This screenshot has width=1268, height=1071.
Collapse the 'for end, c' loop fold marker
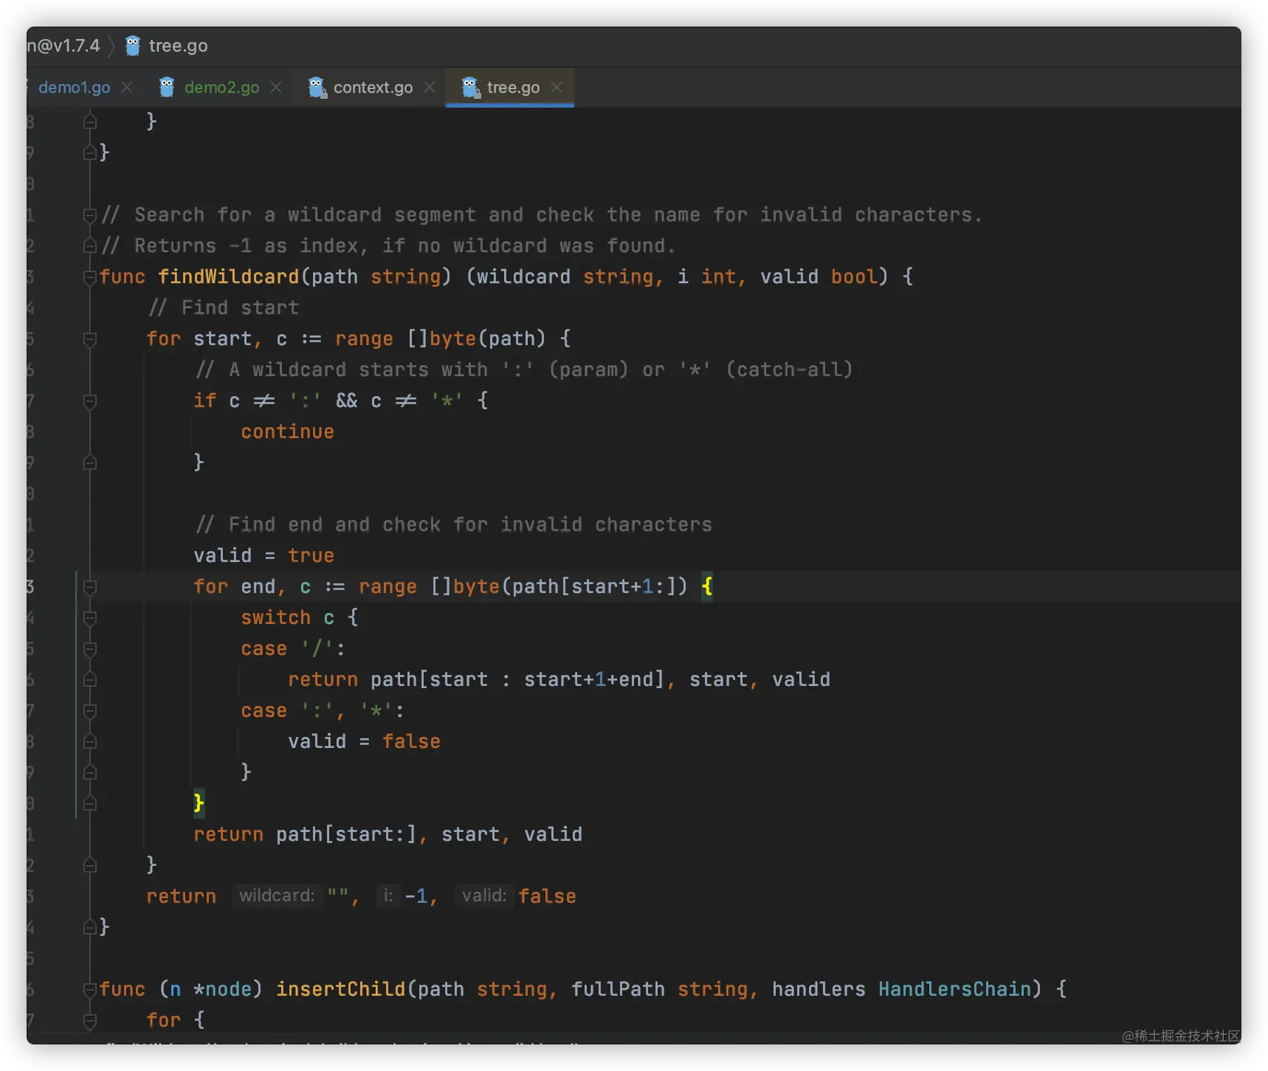[x=90, y=587]
